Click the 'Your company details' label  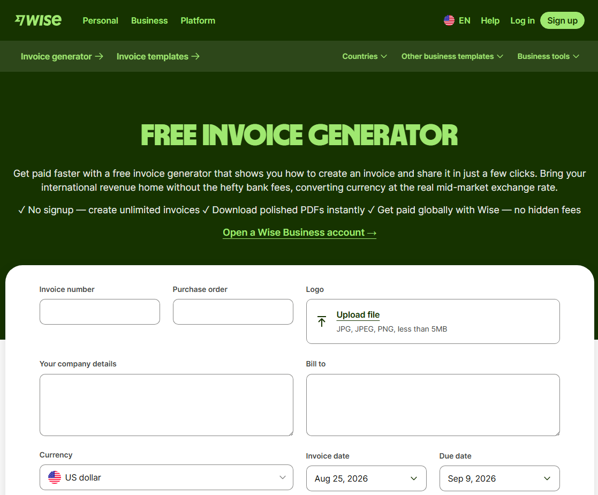(78, 364)
